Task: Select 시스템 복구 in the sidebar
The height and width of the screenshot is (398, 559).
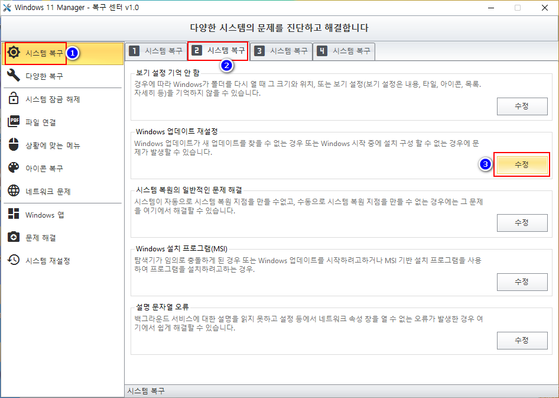Action: click(x=63, y=53)
